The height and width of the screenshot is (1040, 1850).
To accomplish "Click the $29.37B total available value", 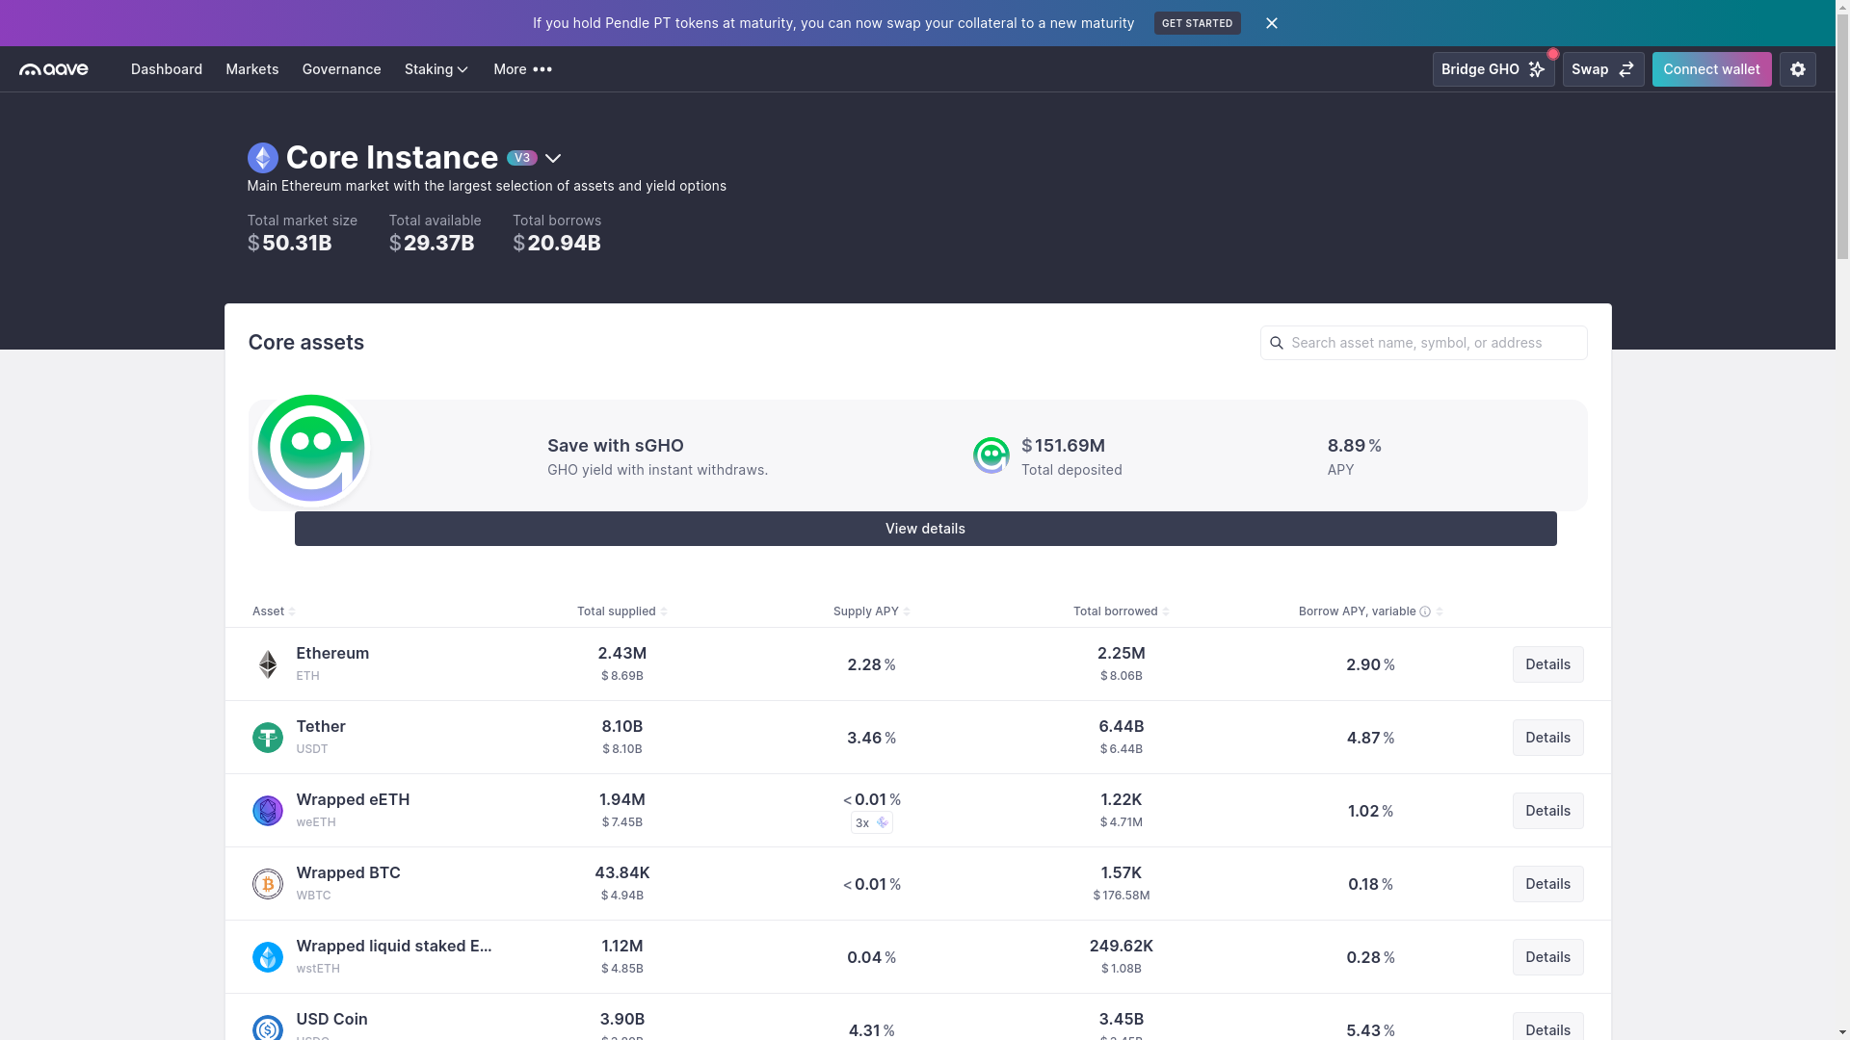I will click(x=432, y=243).
